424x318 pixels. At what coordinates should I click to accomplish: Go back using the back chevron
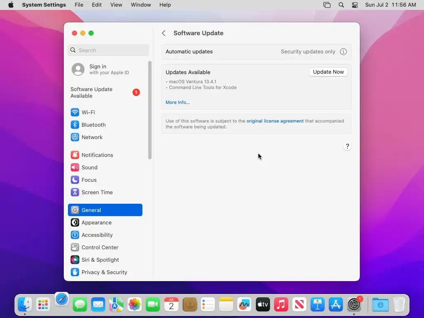click(164, 33)
